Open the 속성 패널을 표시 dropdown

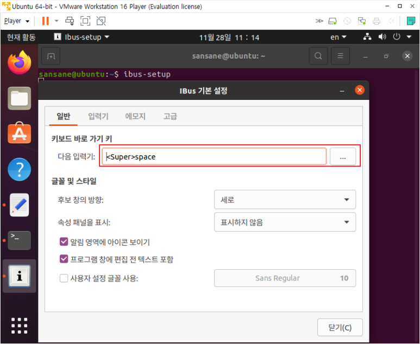click(285, 222)
